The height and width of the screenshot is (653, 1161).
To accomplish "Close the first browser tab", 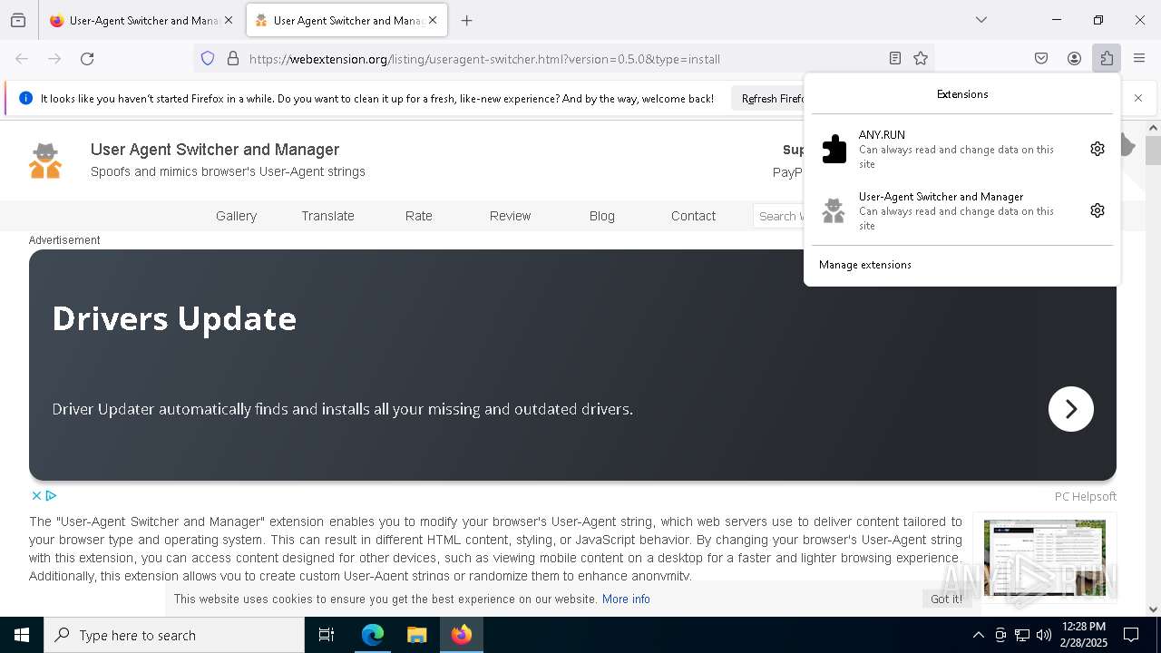I will 229,20.
